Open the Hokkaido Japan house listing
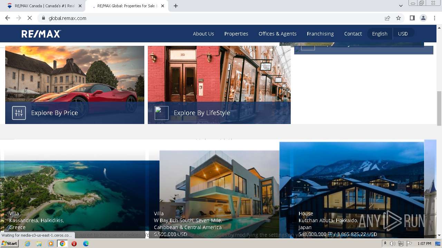This screenshot has height=248, width=442. (352, 189)
